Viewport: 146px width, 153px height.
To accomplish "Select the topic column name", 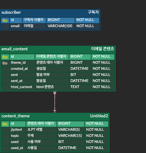I will [x=15, y=136].
